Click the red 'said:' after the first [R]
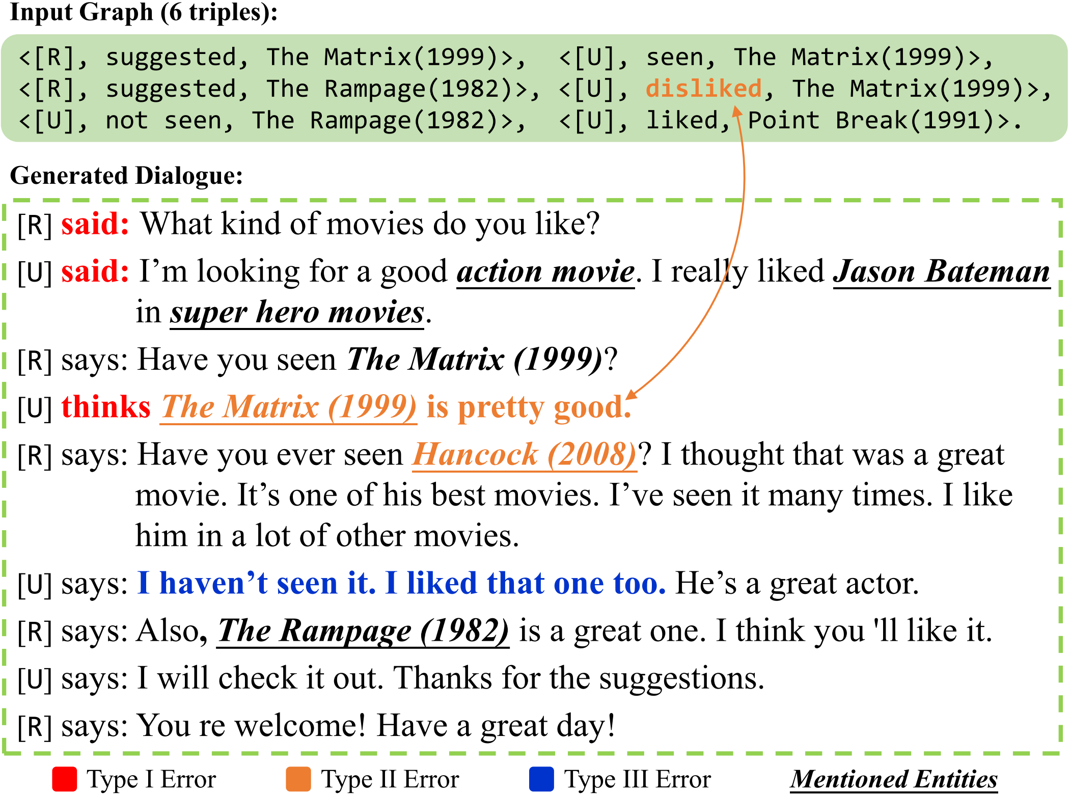 [95, 224]
